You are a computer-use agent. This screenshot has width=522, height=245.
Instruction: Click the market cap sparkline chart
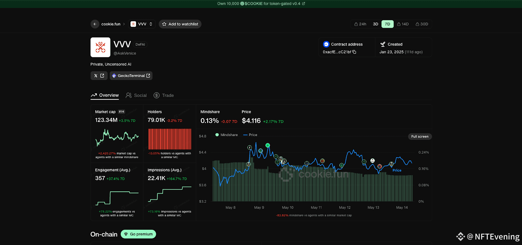point(117,137)
